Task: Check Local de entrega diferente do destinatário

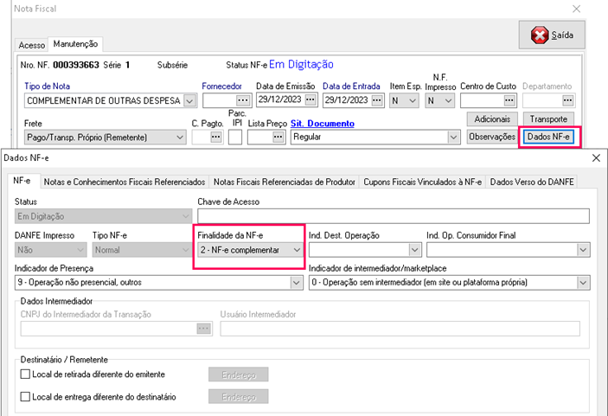Action: tap(24, 397)
